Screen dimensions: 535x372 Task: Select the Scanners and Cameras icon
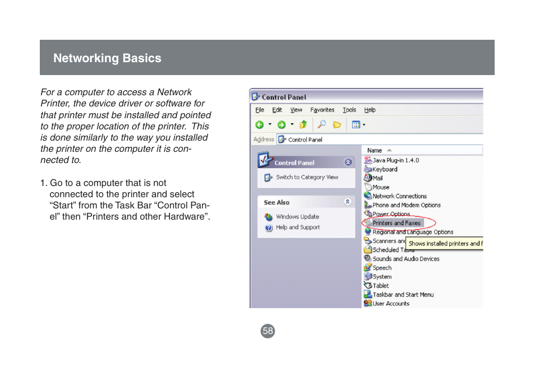click(368, 241)
